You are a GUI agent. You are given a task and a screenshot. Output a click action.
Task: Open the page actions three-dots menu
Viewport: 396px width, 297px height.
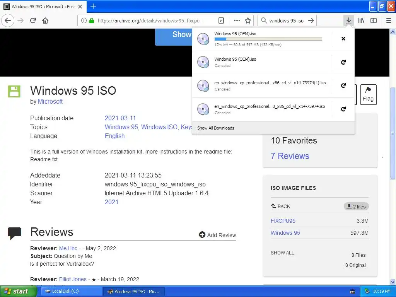[x=237, y=20]
